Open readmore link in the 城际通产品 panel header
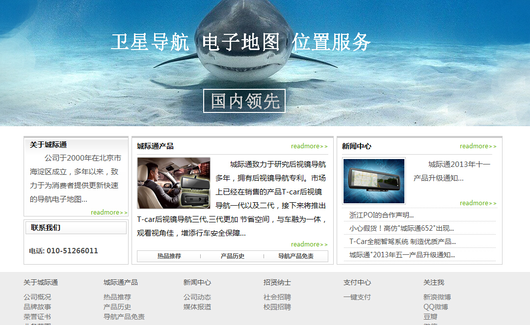 coord(309,146)
